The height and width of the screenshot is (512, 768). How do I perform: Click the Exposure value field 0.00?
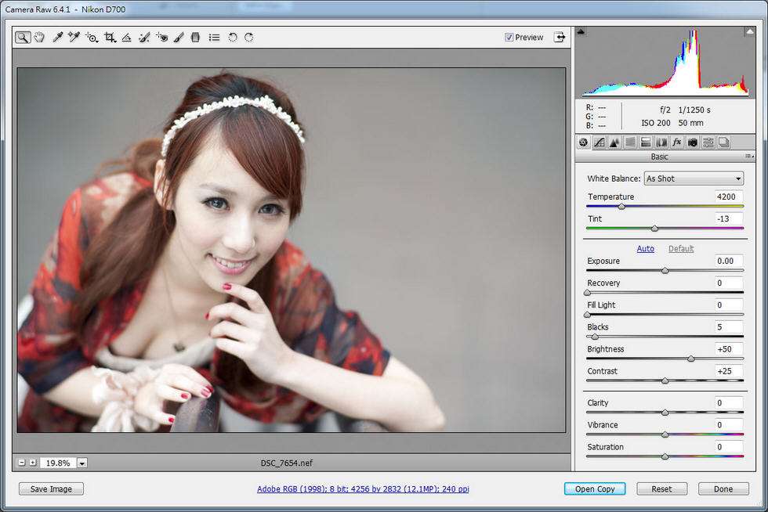coord(728,261)
